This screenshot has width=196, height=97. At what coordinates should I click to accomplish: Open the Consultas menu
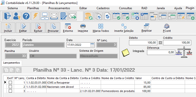pos(125,8)
